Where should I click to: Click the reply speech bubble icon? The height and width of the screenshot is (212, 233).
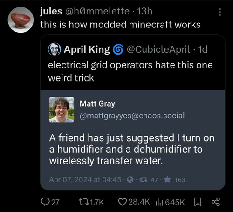pos(45,202)
